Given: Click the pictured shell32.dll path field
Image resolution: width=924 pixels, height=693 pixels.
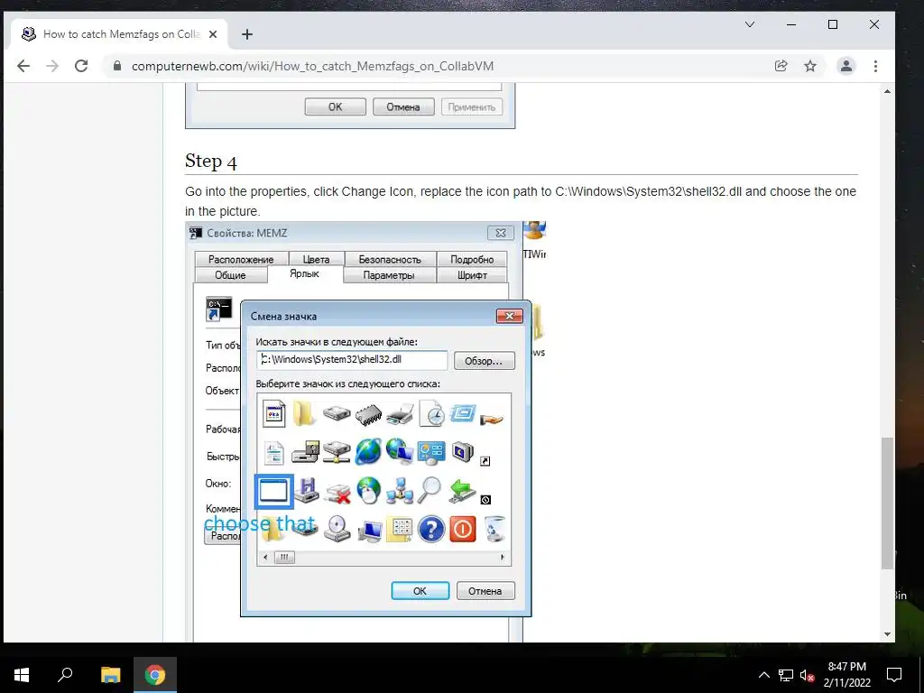Looking at the screenshot, I should pos(353,359).
